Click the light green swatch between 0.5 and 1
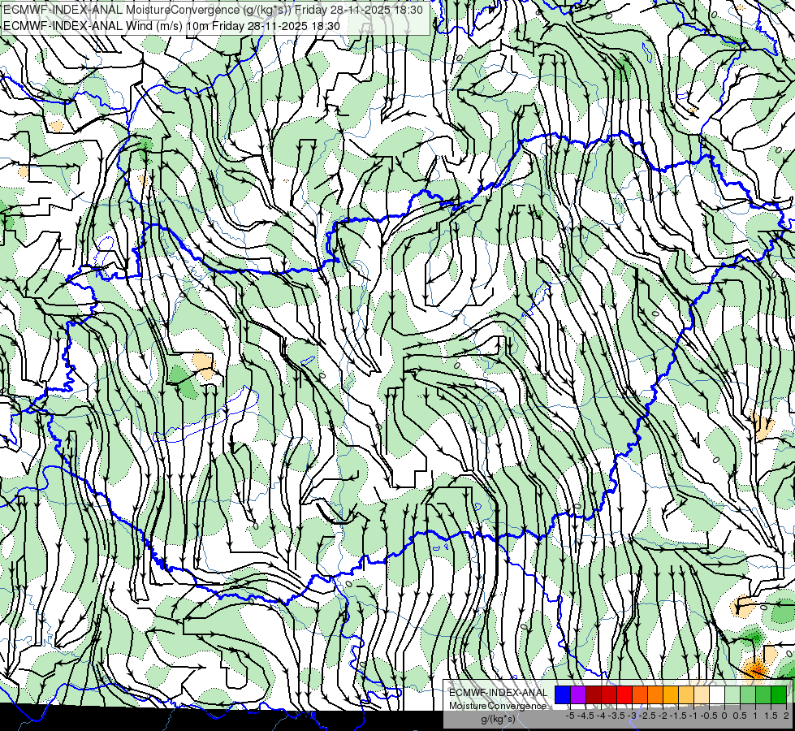Viewport: 795px width, 731px height. click(748, 695)
